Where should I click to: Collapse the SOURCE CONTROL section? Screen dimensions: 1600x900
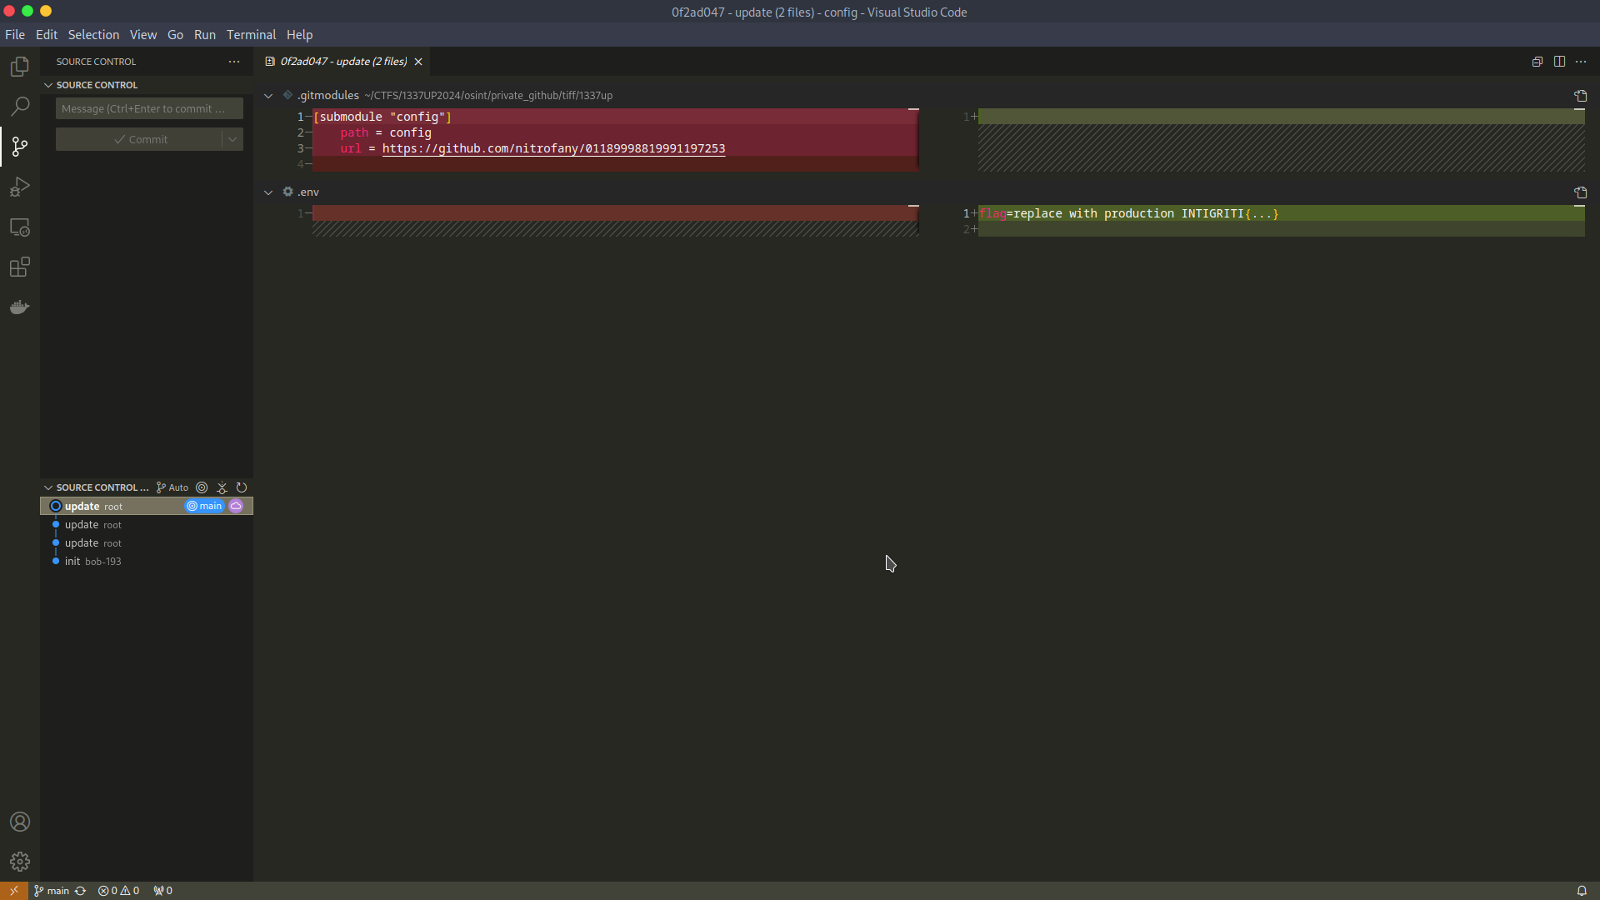(x=48, y=85)
